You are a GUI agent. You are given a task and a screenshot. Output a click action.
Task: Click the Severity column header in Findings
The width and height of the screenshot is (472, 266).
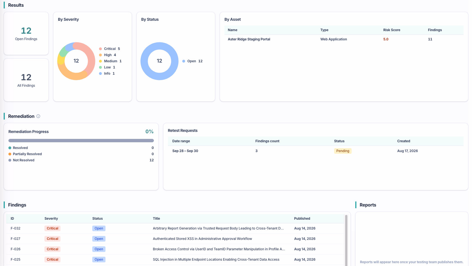pos(51,219)
